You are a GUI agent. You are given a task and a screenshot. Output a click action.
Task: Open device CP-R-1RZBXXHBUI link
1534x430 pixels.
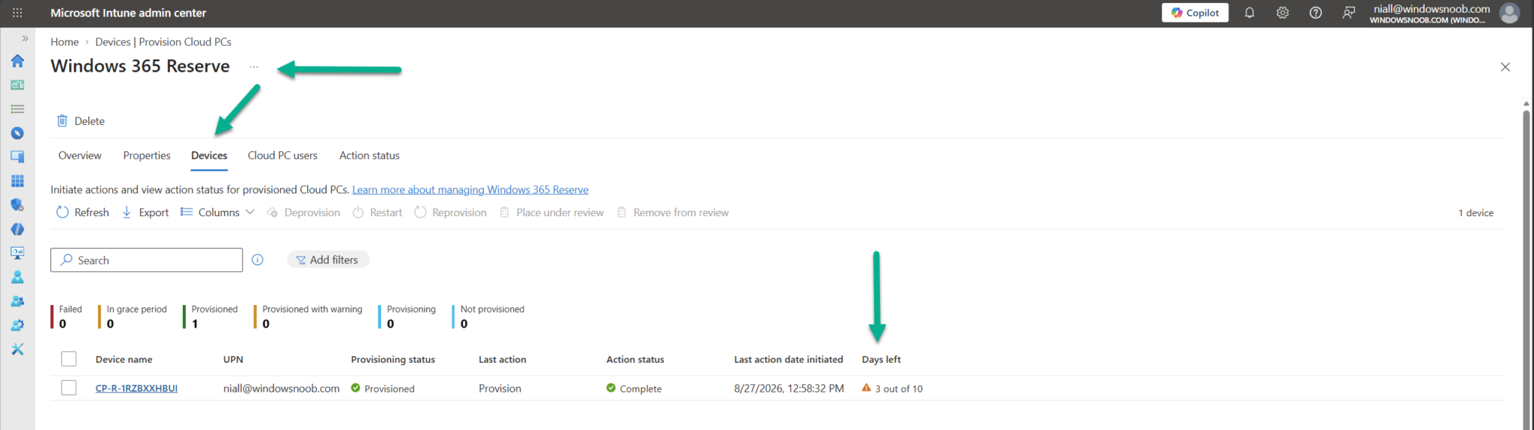click(x=136, y=388)
